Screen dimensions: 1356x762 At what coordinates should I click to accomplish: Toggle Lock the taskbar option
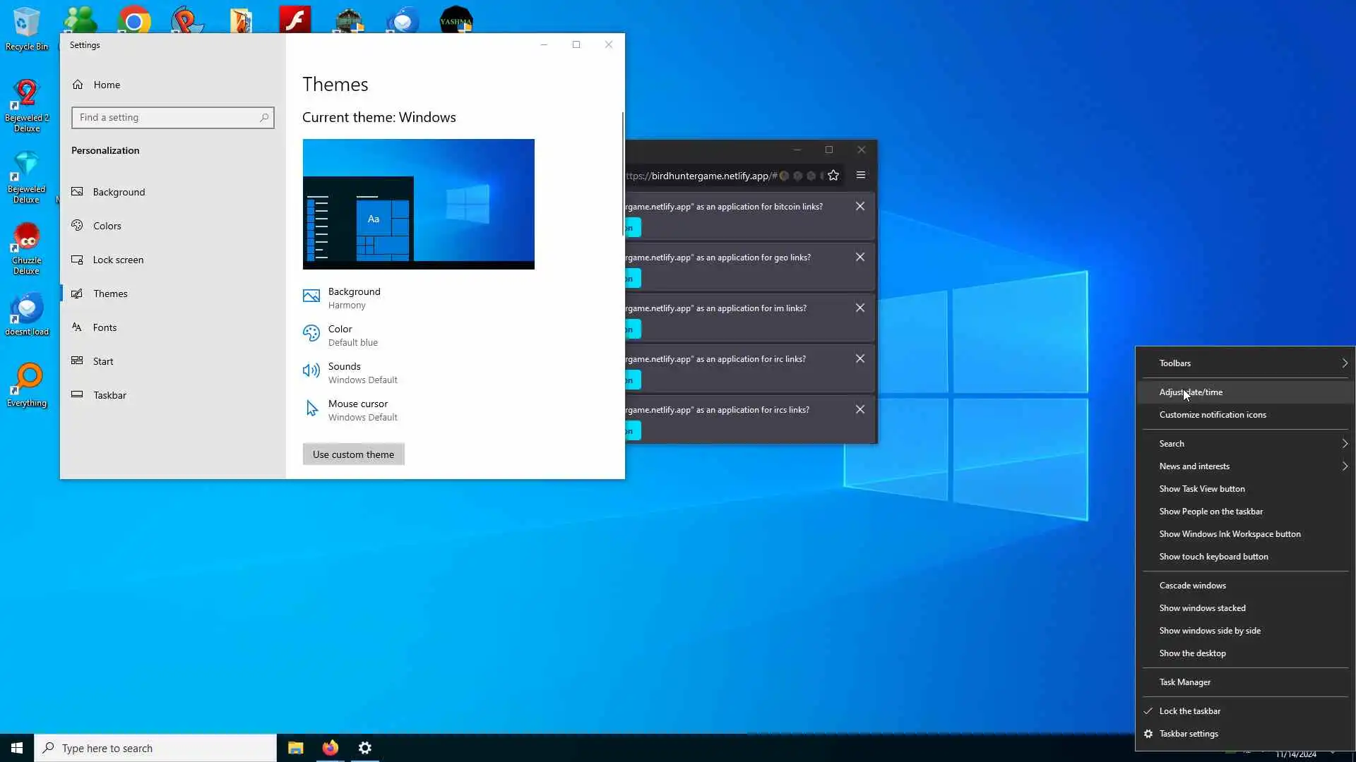(x=1189, y=711)
